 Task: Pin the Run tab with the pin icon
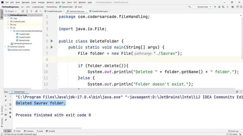tap(6, 120)
